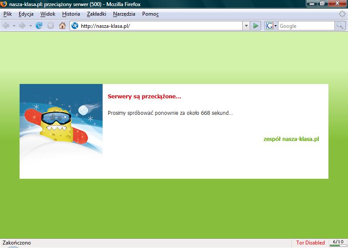Open the Plik menu
Screen dimensions: 348x248
(x=7, y=14)
